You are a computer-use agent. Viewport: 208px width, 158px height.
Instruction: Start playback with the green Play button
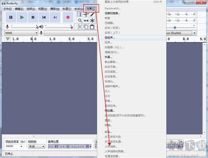(x=22, y=17)
